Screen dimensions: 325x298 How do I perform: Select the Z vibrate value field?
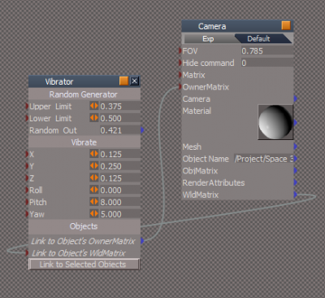(120, 177)
